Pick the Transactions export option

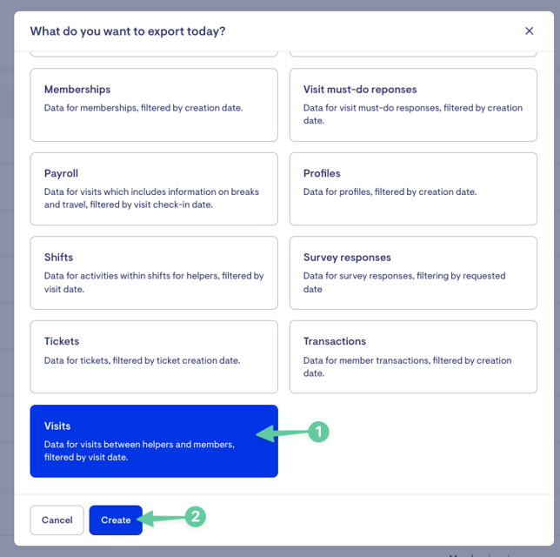(x=413, y=357)
